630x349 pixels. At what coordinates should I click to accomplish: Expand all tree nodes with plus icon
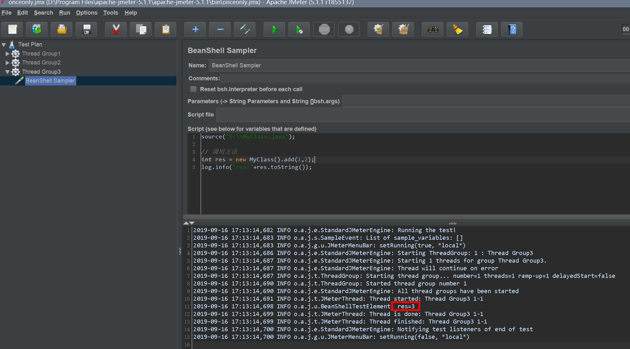(x=195, y=30)
